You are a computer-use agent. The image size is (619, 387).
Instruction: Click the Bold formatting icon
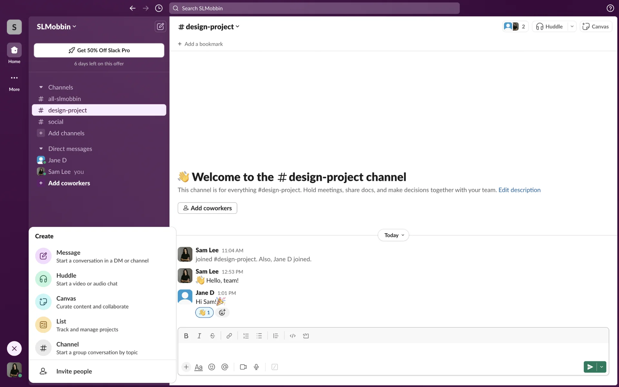pos(186,336)
